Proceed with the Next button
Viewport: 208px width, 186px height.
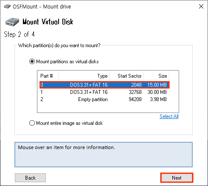pos(177,178)
